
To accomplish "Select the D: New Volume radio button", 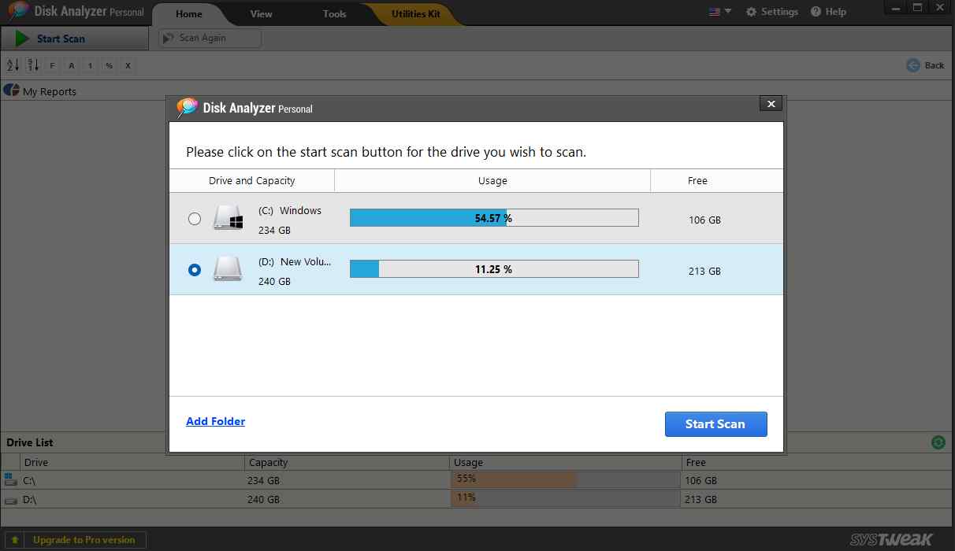I will point(195,269).
